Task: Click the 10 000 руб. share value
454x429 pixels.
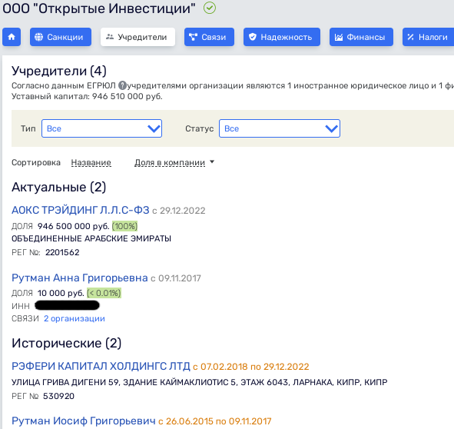Action: 61,293
